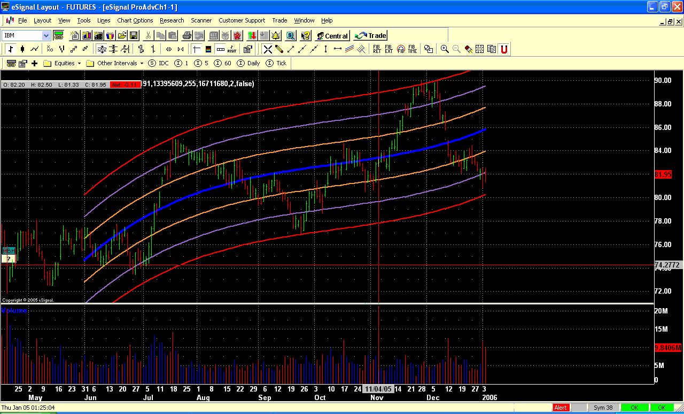Click the printer icon to print chart
The height and width of the screenshot is (414, 684).
[x=186, y=36]
